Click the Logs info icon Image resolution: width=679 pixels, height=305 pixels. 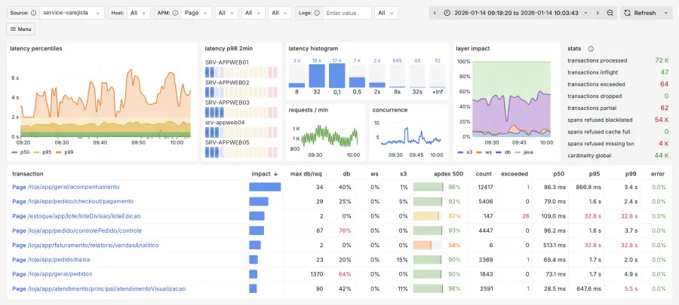point(317,13)
